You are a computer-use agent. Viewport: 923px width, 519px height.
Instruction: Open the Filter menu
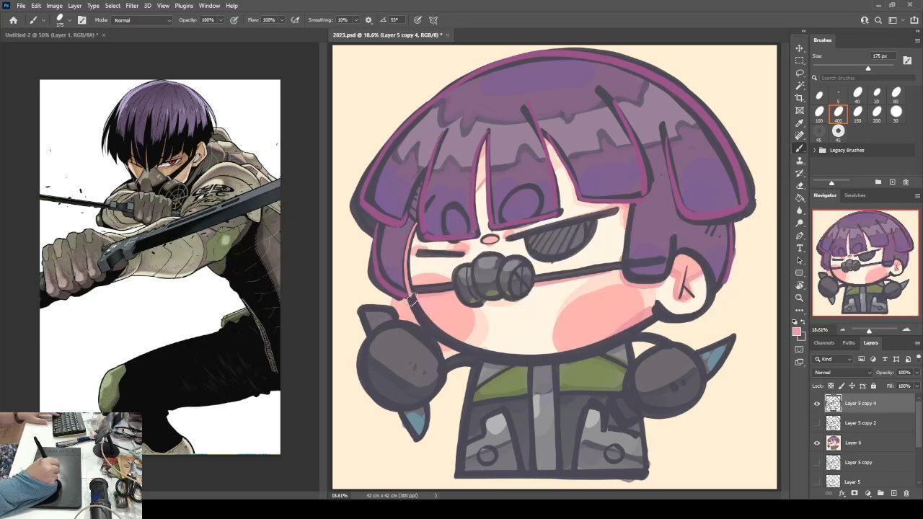[132, 6]
